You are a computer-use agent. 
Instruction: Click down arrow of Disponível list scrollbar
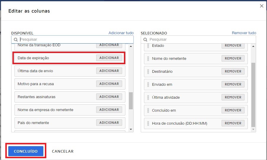pos(131,129)
